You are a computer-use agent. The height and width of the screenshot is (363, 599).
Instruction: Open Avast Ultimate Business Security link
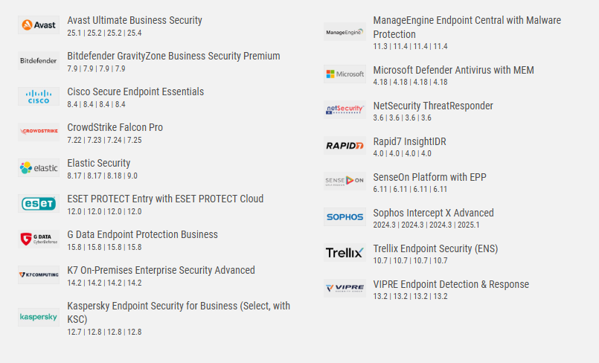[x=135, y=20]
